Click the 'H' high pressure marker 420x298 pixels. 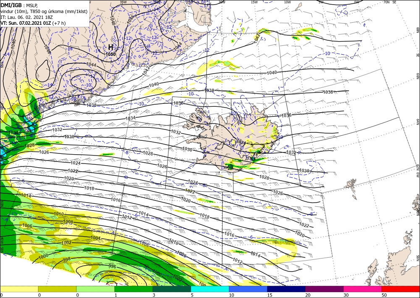coord(110,47)
